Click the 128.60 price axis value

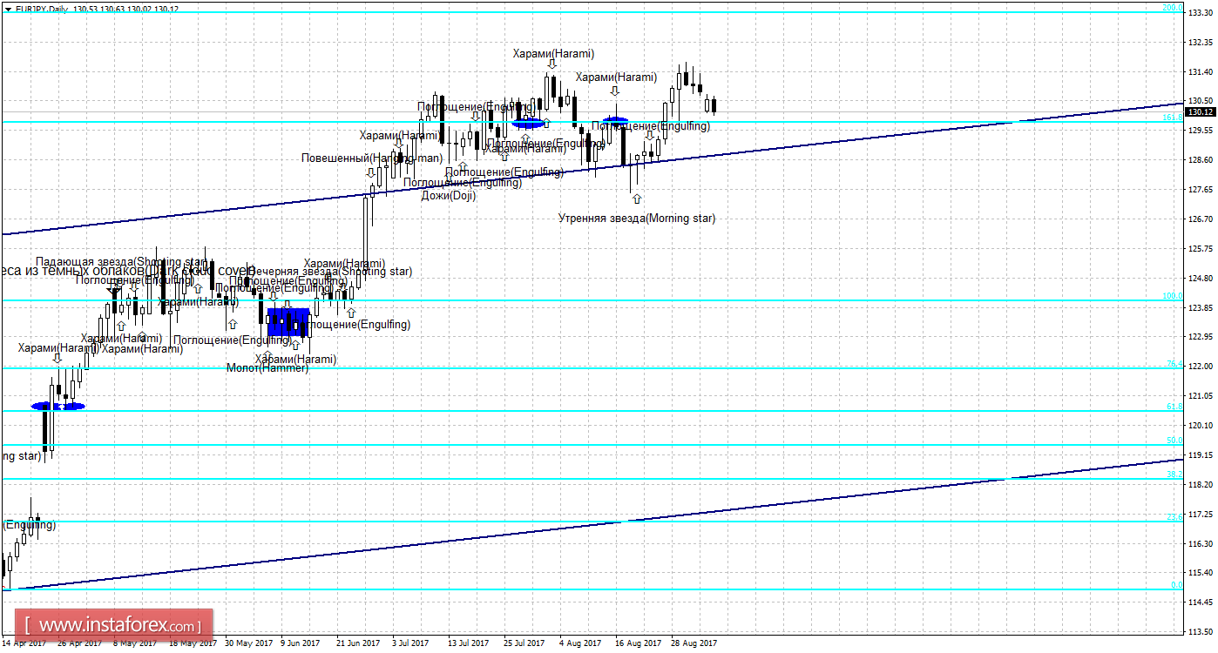pos(1201,160)
